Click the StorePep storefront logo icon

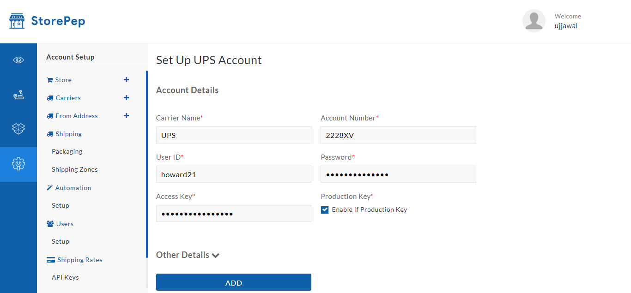click(17, 21)
